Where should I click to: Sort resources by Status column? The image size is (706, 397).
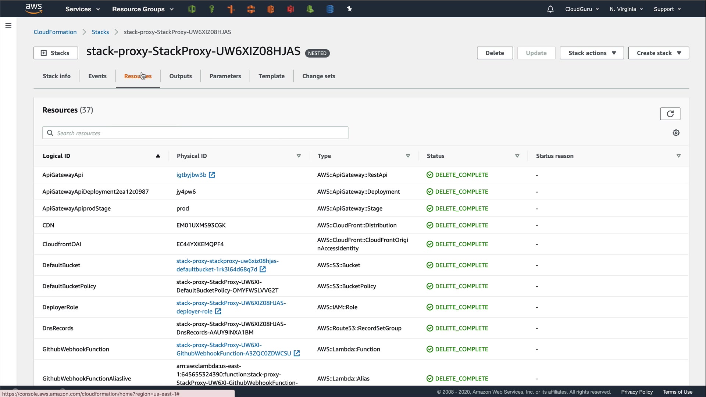[x=517, y=156]
